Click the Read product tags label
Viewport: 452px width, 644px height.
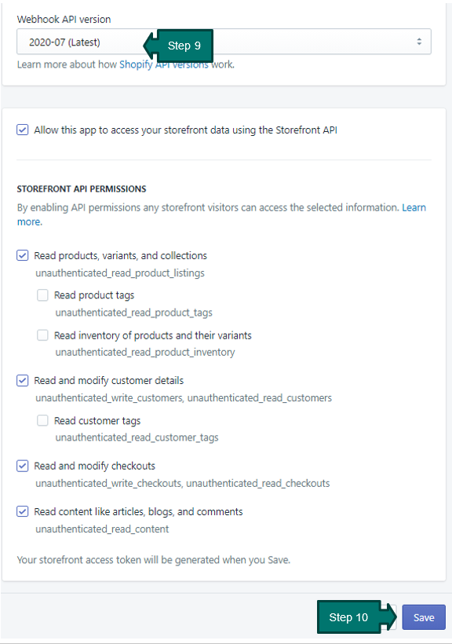[94, 295]
